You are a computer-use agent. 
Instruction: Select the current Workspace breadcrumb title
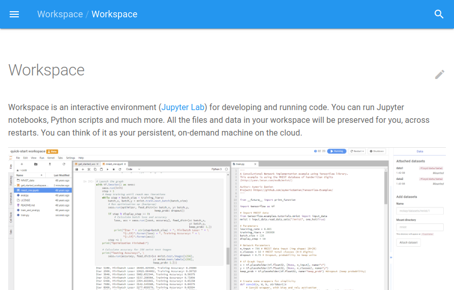point(115,14)
